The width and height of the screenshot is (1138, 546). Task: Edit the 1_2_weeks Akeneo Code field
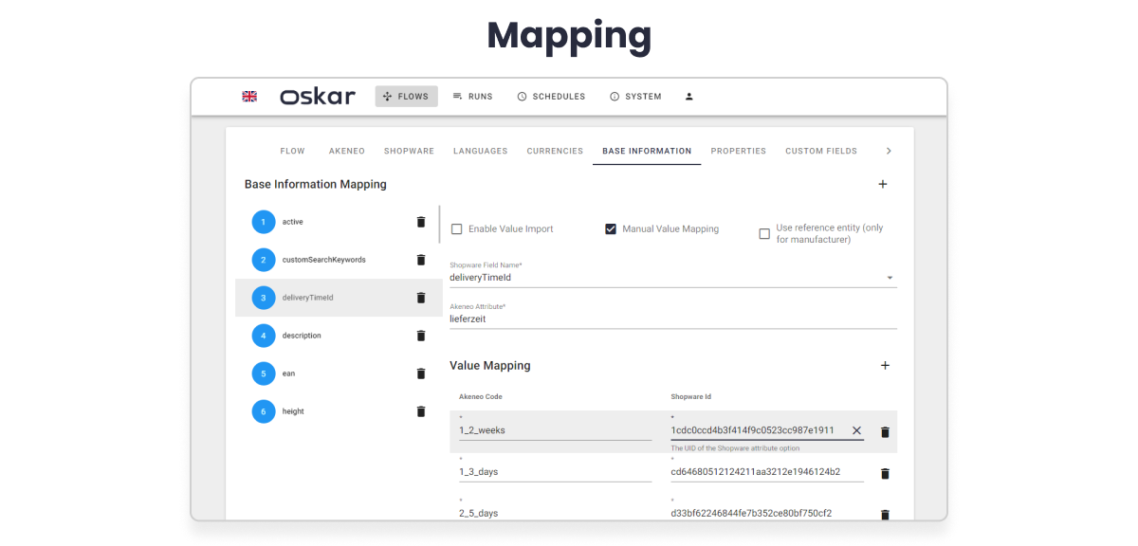click(x=555, y=430)
